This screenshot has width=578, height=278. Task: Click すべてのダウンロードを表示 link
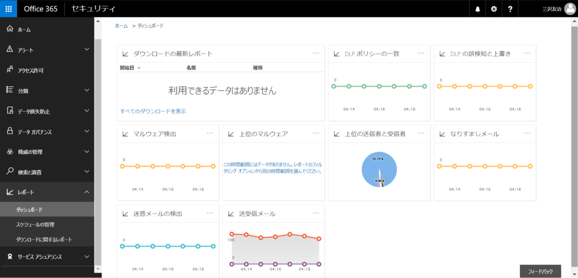(x=153, y=111)
